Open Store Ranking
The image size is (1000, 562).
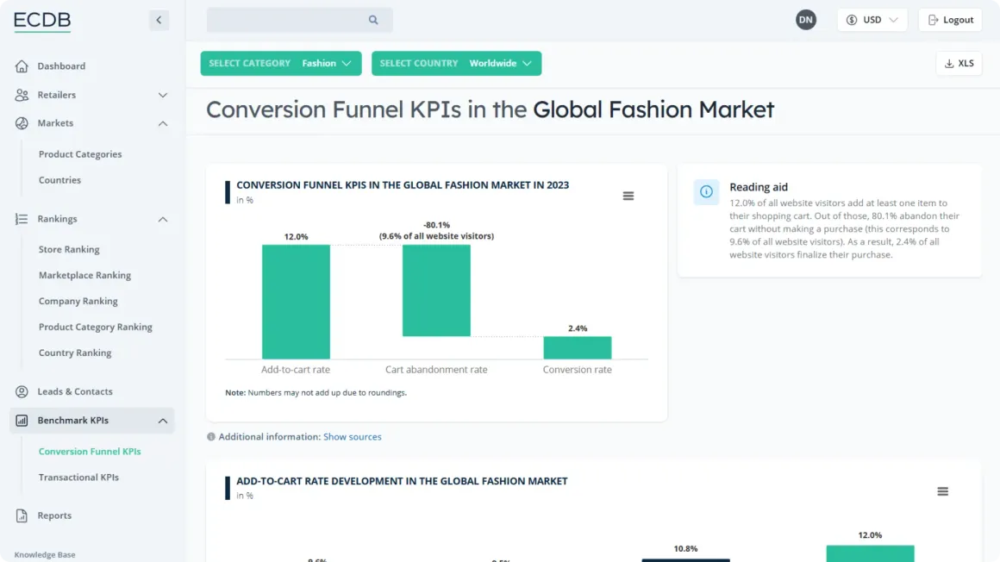[x=69, y=249]
